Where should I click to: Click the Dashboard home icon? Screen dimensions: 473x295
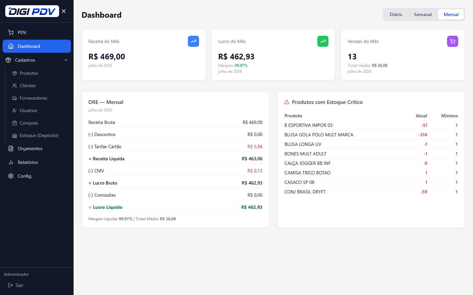(x=11, y=46)
